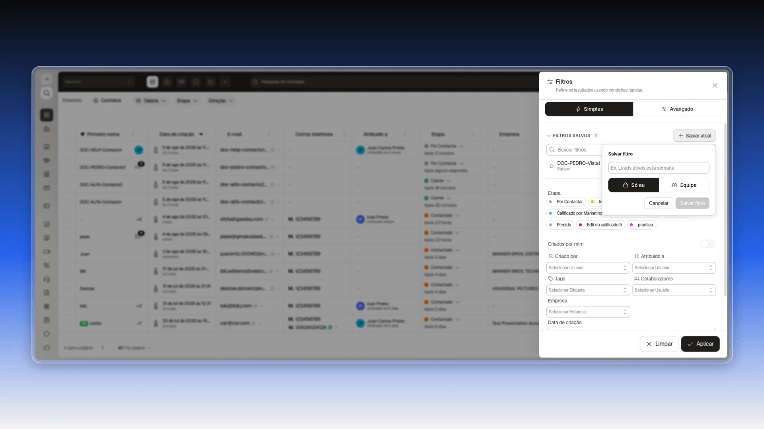764x429 pixels.
Task: Open the Colaboradores user dropdown
Action: (674, 290)
